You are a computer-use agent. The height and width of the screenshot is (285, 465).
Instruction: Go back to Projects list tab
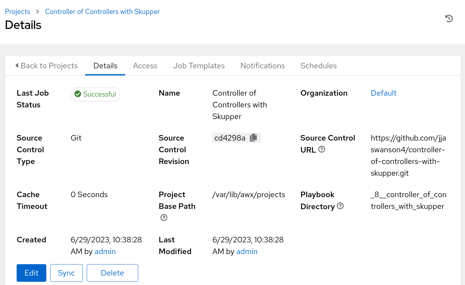(46, 66)
